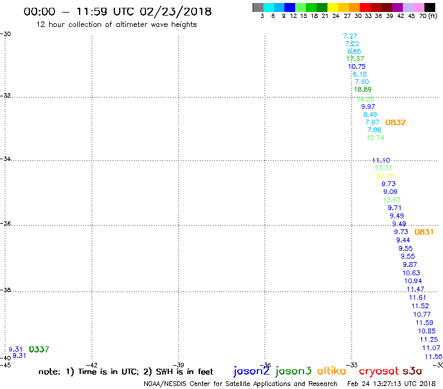The height and width of the screenshot is (389, 443).
Task: Click the gray swatch in the color scale
Action: 258,7
